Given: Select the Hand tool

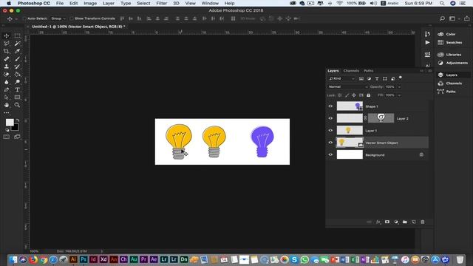Looking at the screenshot, I should (x=7, y=105).
